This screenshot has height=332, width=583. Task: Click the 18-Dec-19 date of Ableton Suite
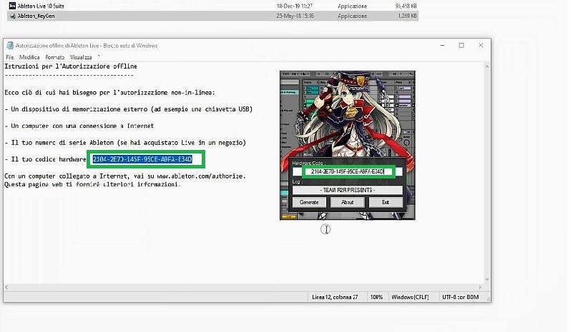pos(295,6)
